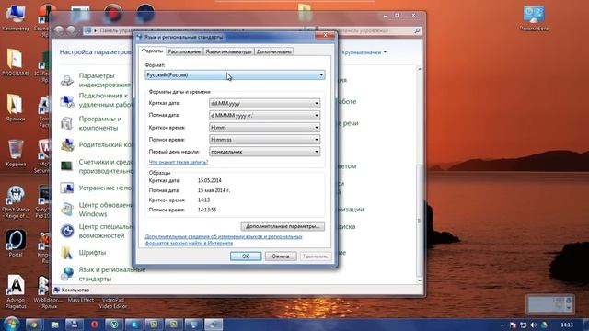
Task: Open Skype from the taskbar
Action: [x=133, y=325]
